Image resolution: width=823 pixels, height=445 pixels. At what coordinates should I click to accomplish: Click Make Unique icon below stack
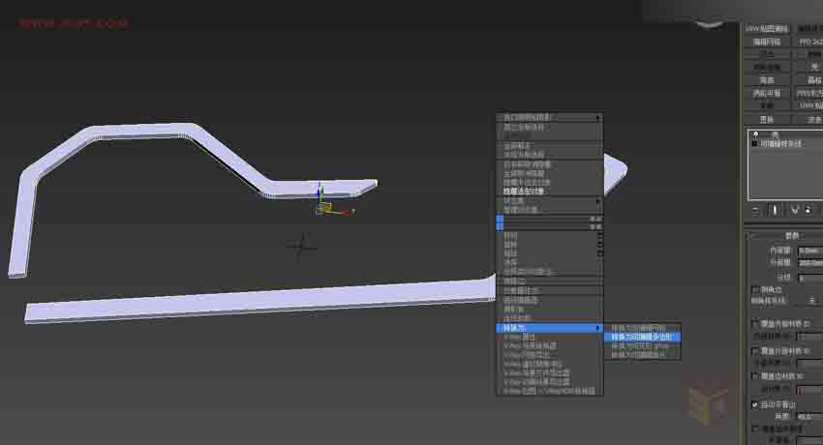(x=795, y=211)
